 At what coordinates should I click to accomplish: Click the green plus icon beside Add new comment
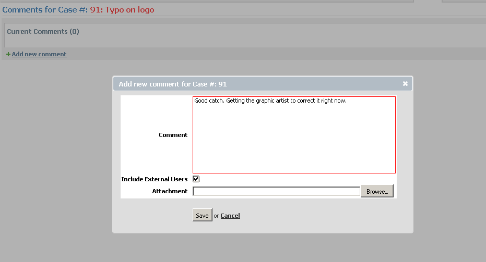click(x=8, y=54)
